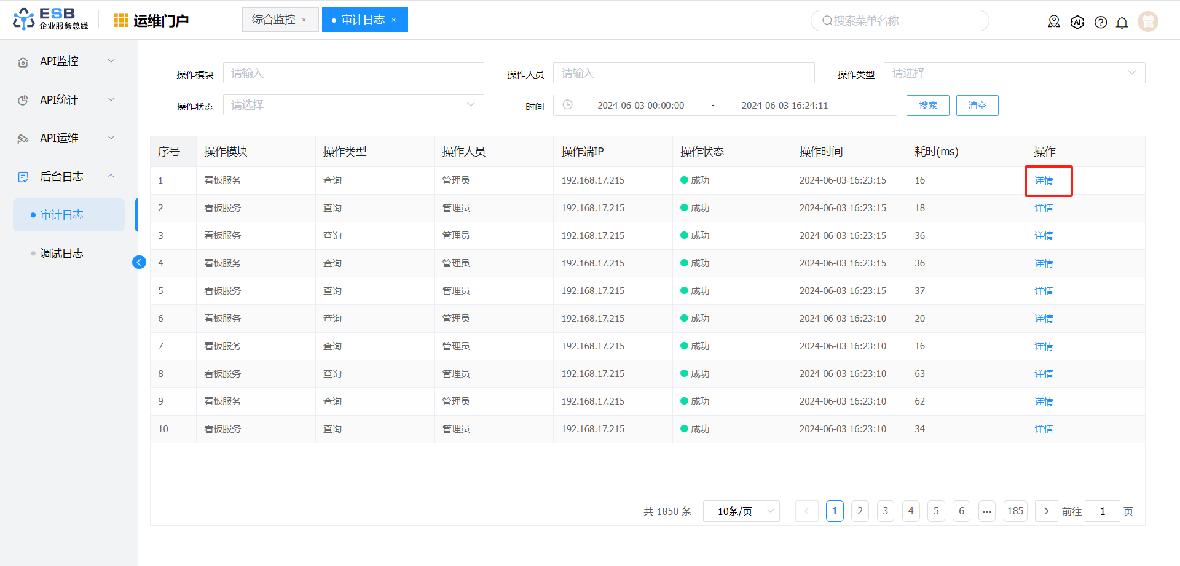Open the 操作类型 dropdown
Viewport: 1180px width, 566px height.
click(x=1013, y=73)
